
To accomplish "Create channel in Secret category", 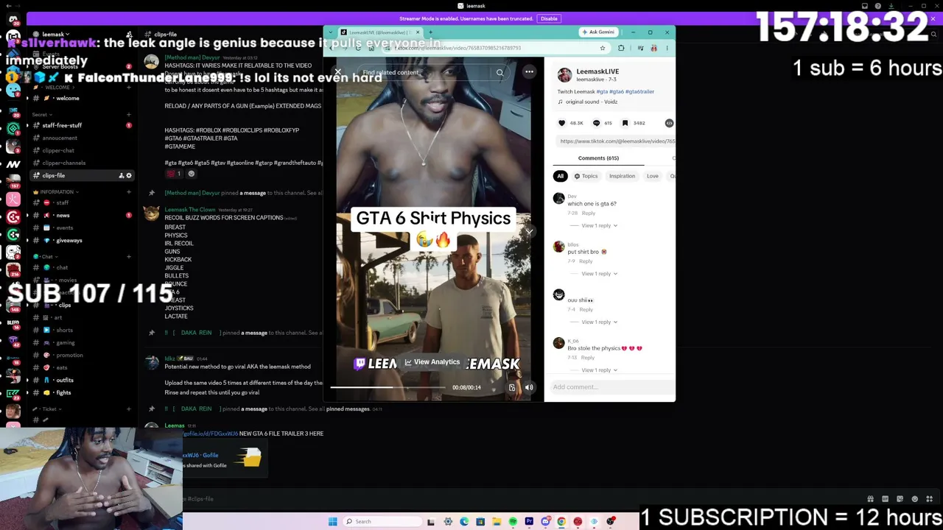I will [x=128, y=115].
